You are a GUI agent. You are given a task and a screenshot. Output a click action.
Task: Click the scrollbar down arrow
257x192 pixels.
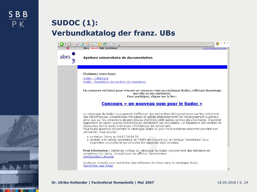coord(228,169)
